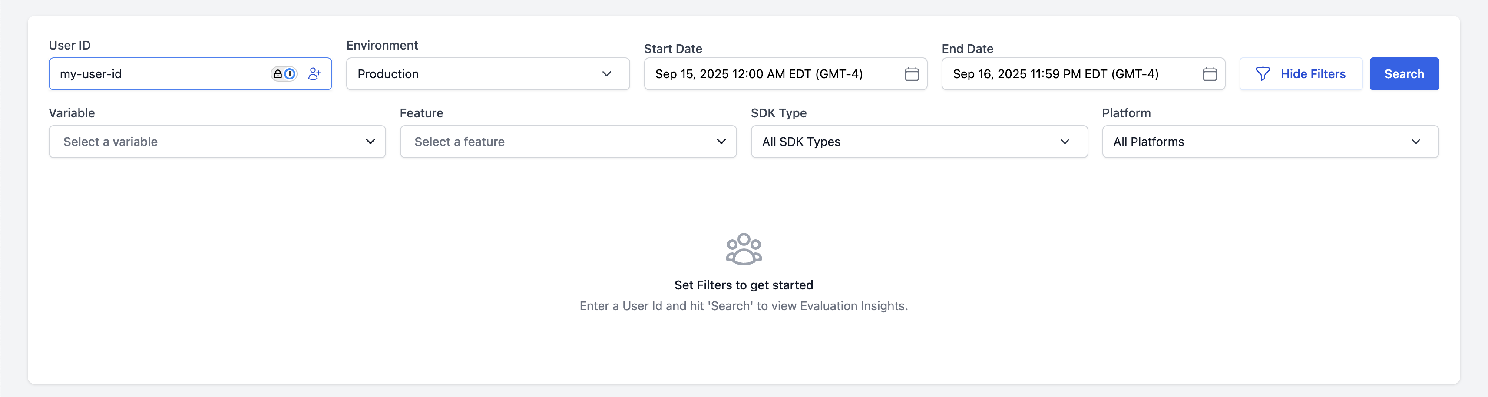Expand the "Select a variable" dropdown

217,142
